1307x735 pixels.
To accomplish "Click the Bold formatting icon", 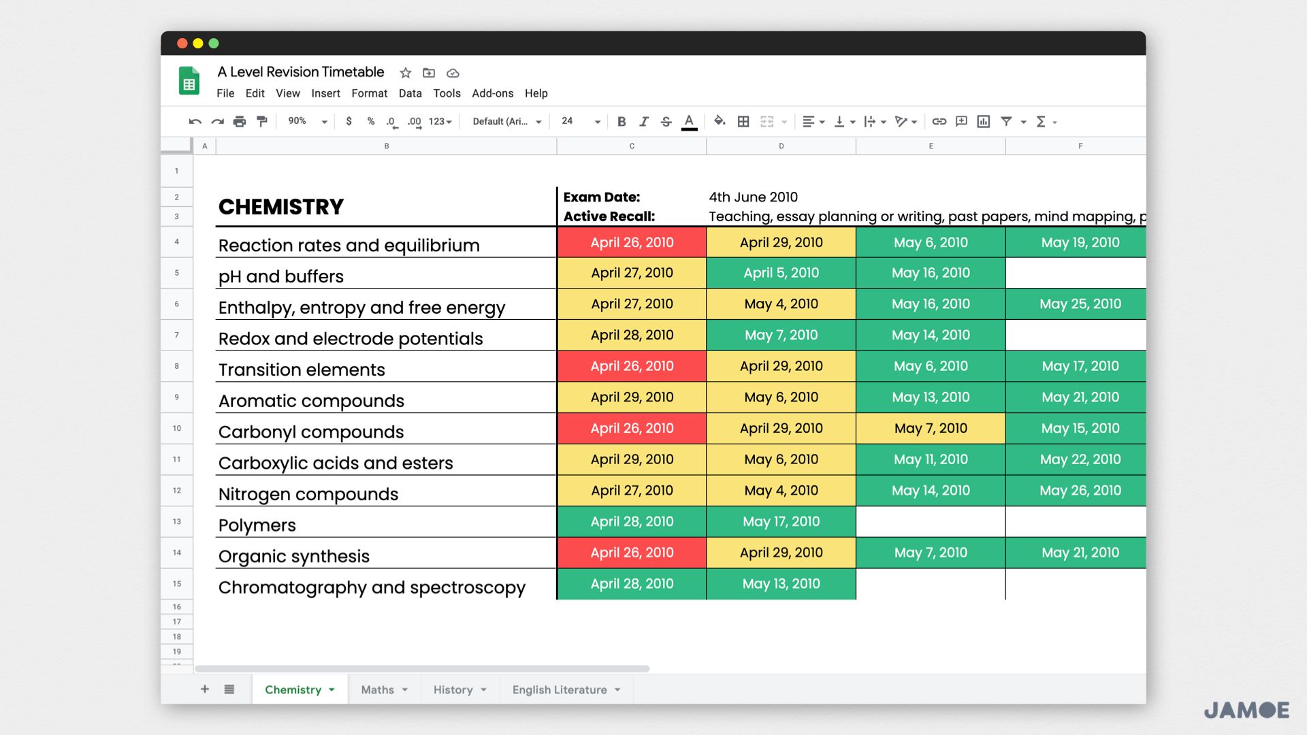I will click(x=623, y=120).
